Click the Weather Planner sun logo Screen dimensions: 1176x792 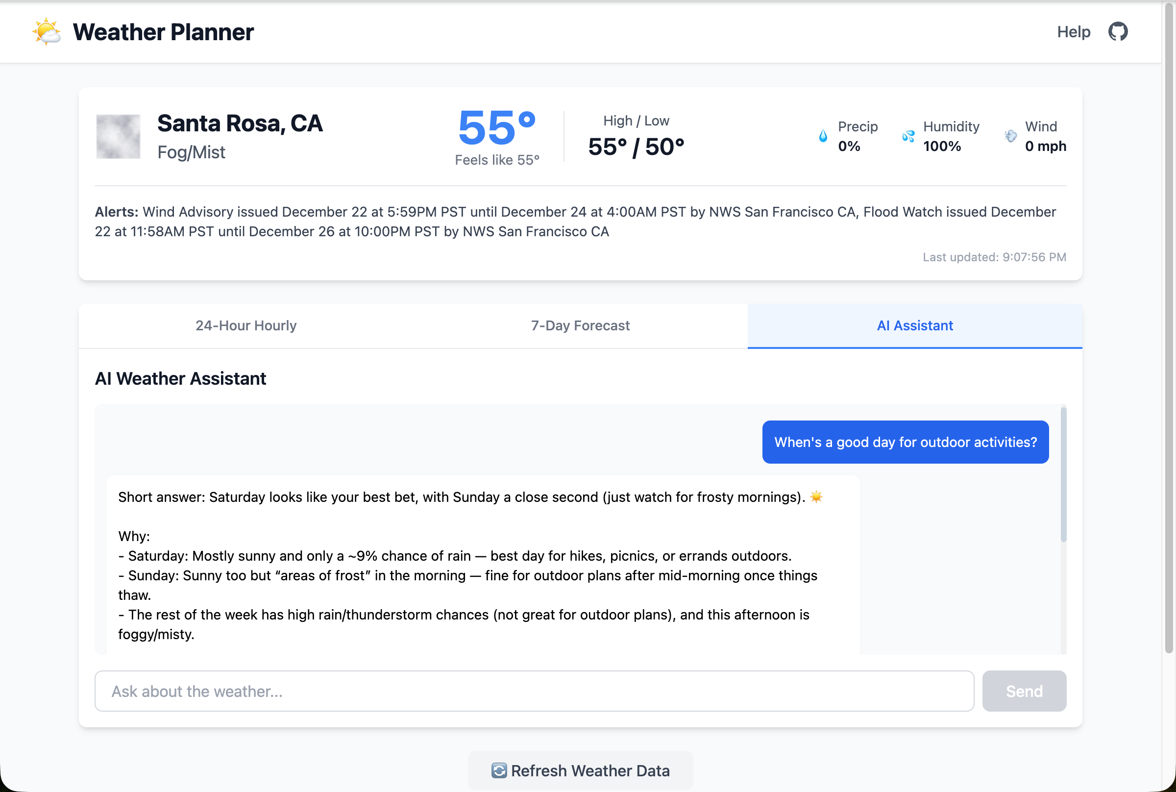(x=47, y=32)
